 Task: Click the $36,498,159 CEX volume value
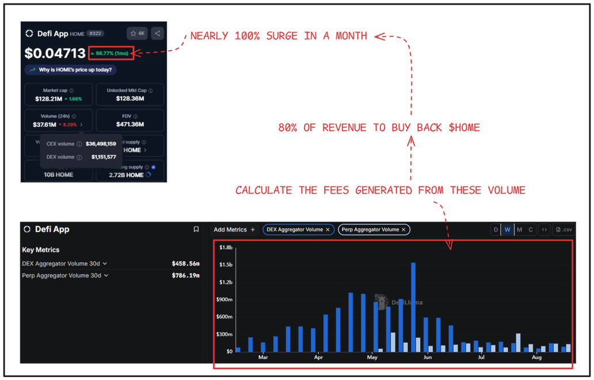click(x=101, y=144)
